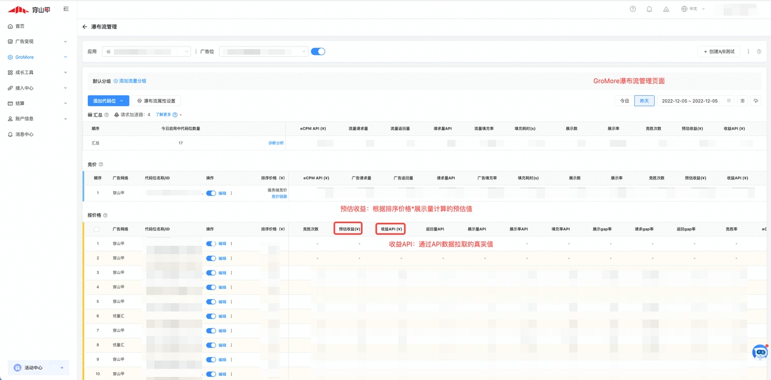Toggle the switch for price row 10
Image resolution: width=771 pixels, height=380 pixels.
pyautogui.click(x=211, y=374)
